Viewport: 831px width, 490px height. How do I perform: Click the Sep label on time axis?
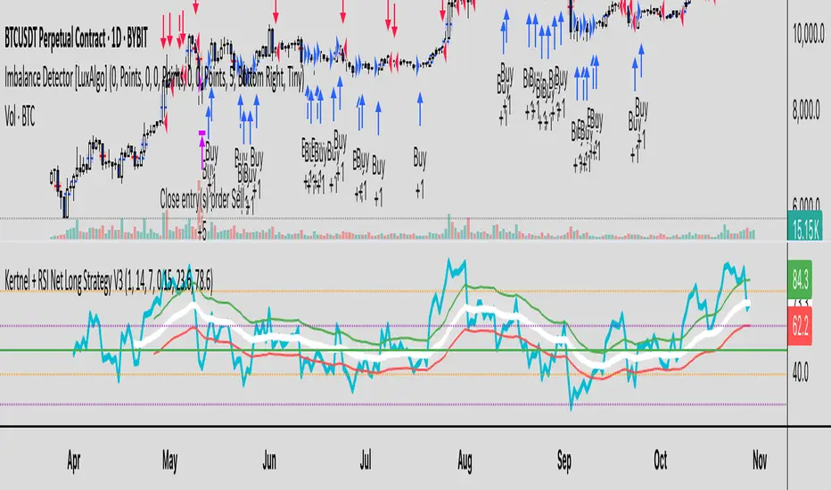pos(564,461)
